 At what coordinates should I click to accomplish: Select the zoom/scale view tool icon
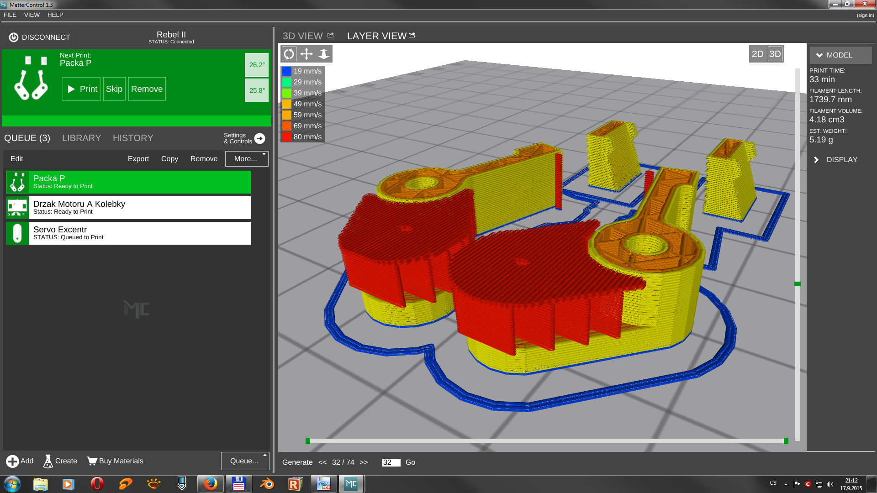pyautogui.click(x=324, y=54)
